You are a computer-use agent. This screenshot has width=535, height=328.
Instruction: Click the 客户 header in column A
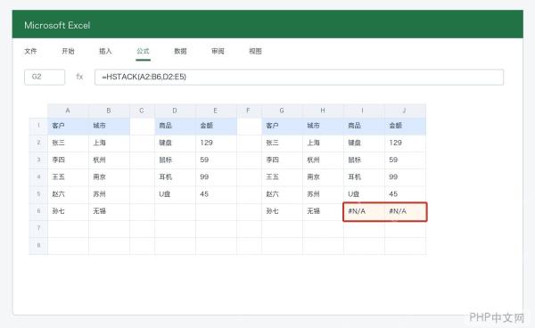click(x=68, y=126)
